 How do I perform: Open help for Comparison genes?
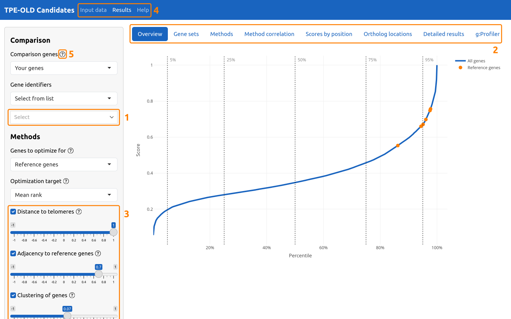(x=63, y=54)
